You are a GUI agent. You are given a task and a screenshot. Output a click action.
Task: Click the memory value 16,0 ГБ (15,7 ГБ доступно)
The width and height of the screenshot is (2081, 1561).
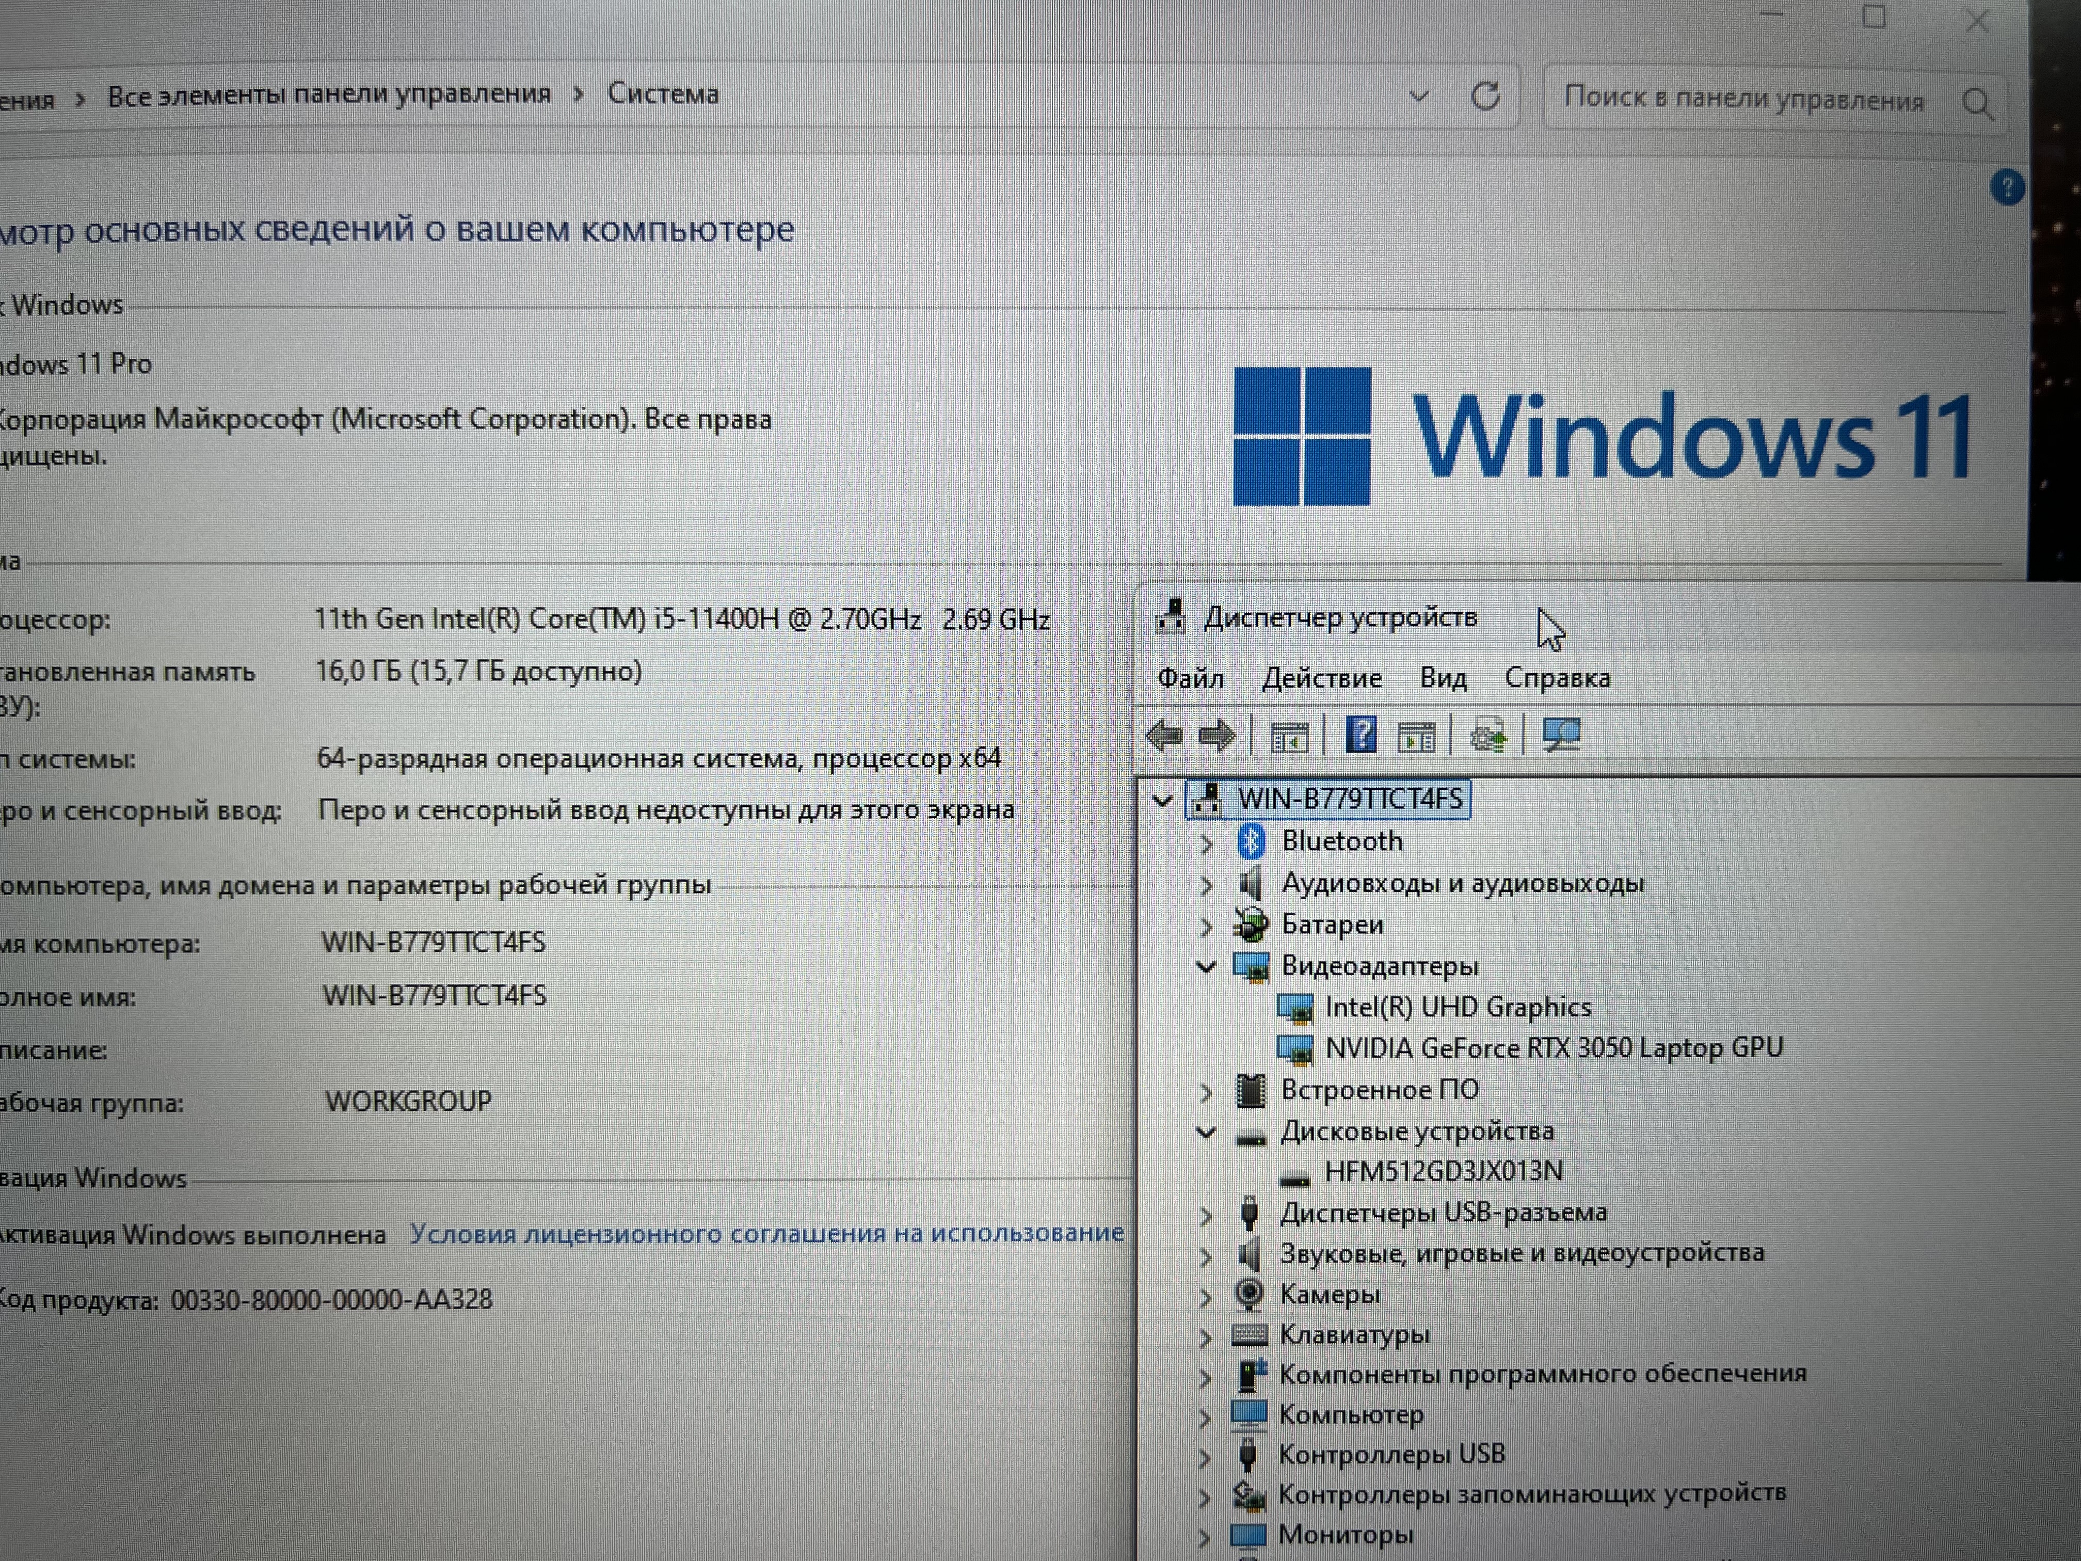coord(479,672)
